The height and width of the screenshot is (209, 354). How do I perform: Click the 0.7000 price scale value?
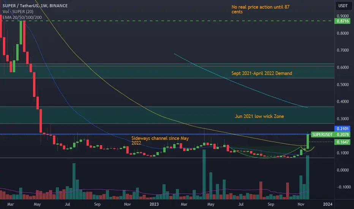(343, 50)
